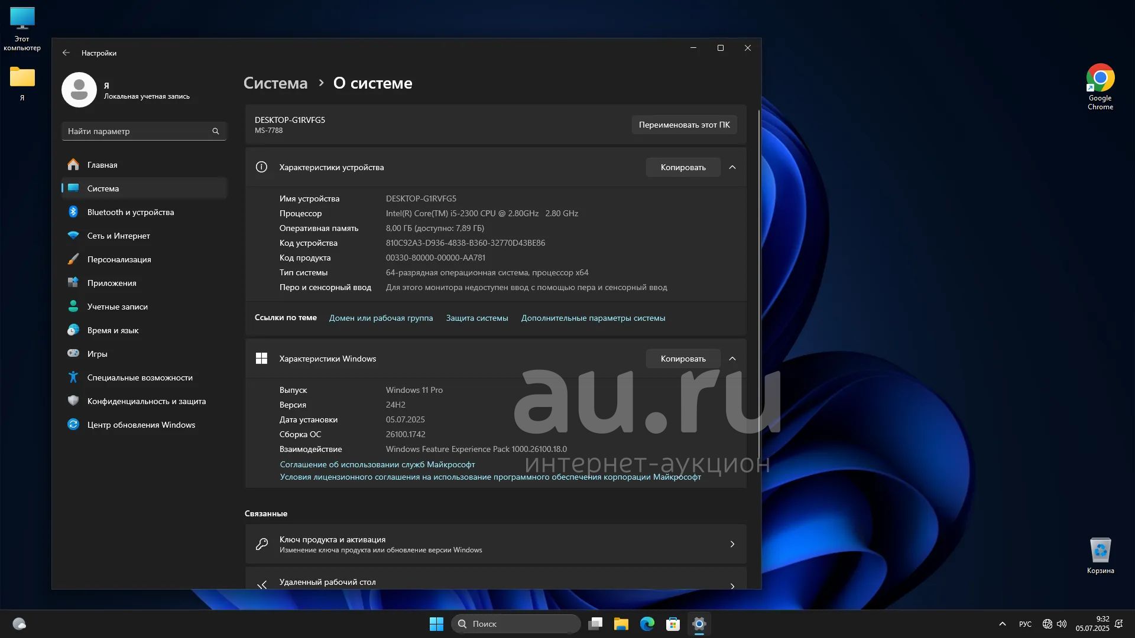The height and width of the screenshot is (638, 1135).
Task: Click the OS build value 26100.1742
Action: tap(406, 434)
